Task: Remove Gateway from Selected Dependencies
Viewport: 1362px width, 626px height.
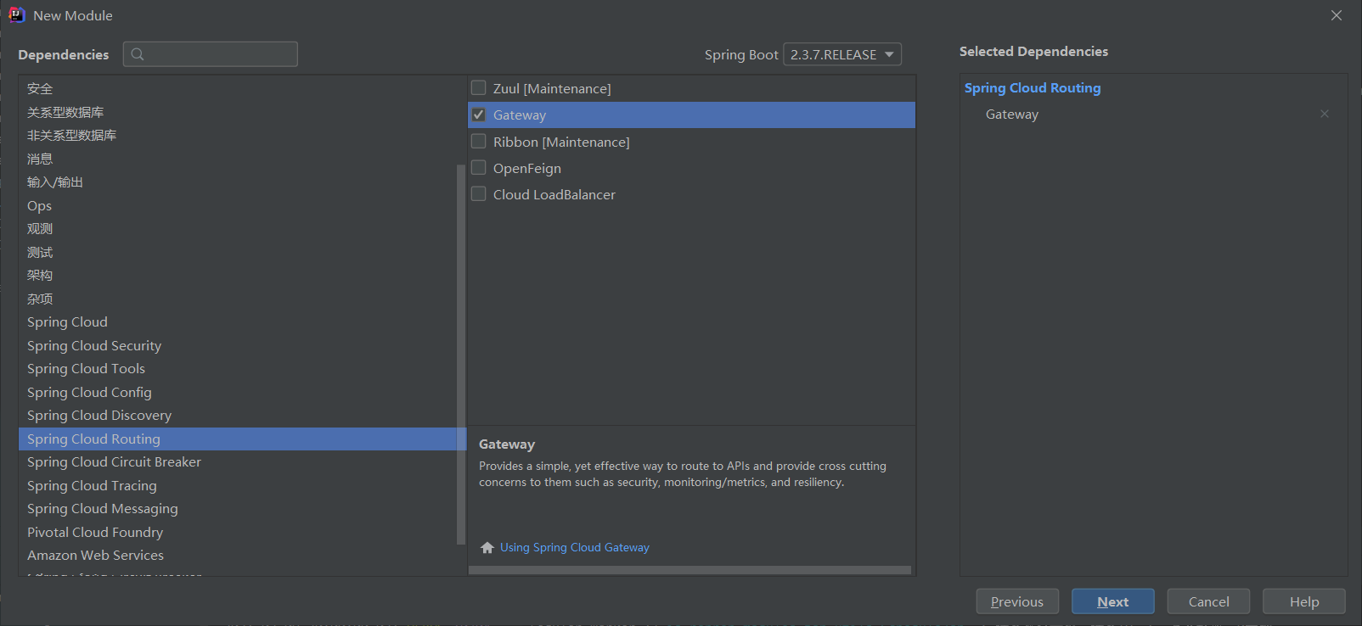Action: [1325, 114]
